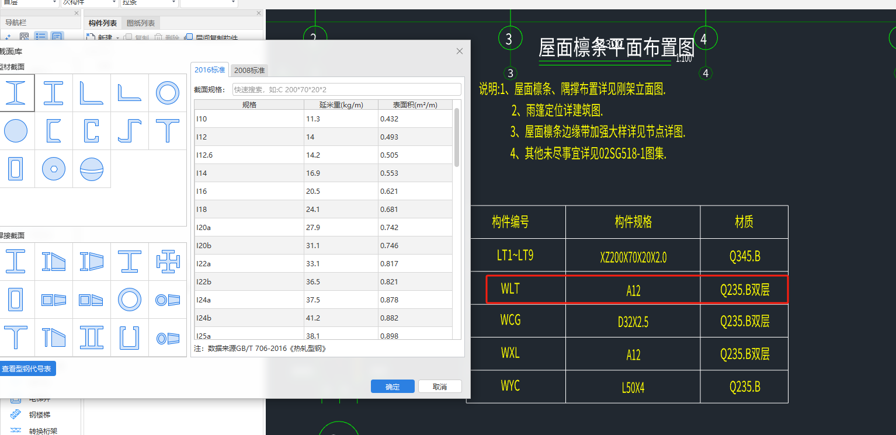This screenshot has width=896, height=435.
Task: Close the 导航栏 panel
Action: 77,13
